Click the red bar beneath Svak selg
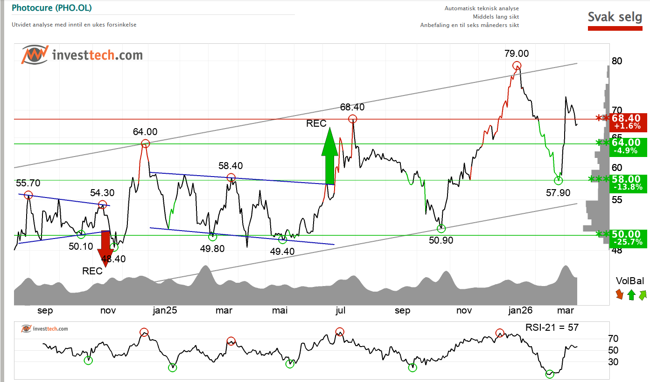 coord(615,29)
